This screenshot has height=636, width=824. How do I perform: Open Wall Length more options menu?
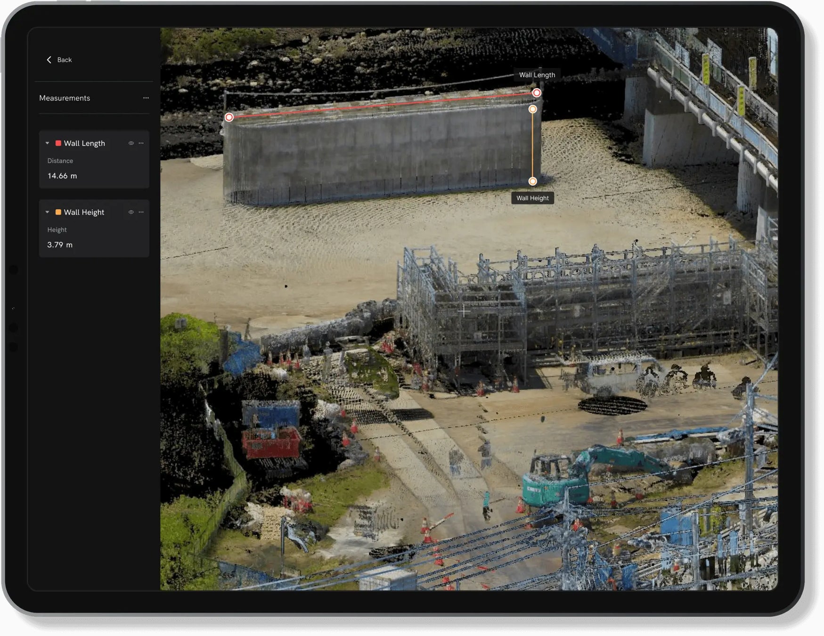[x=141, y=143]
